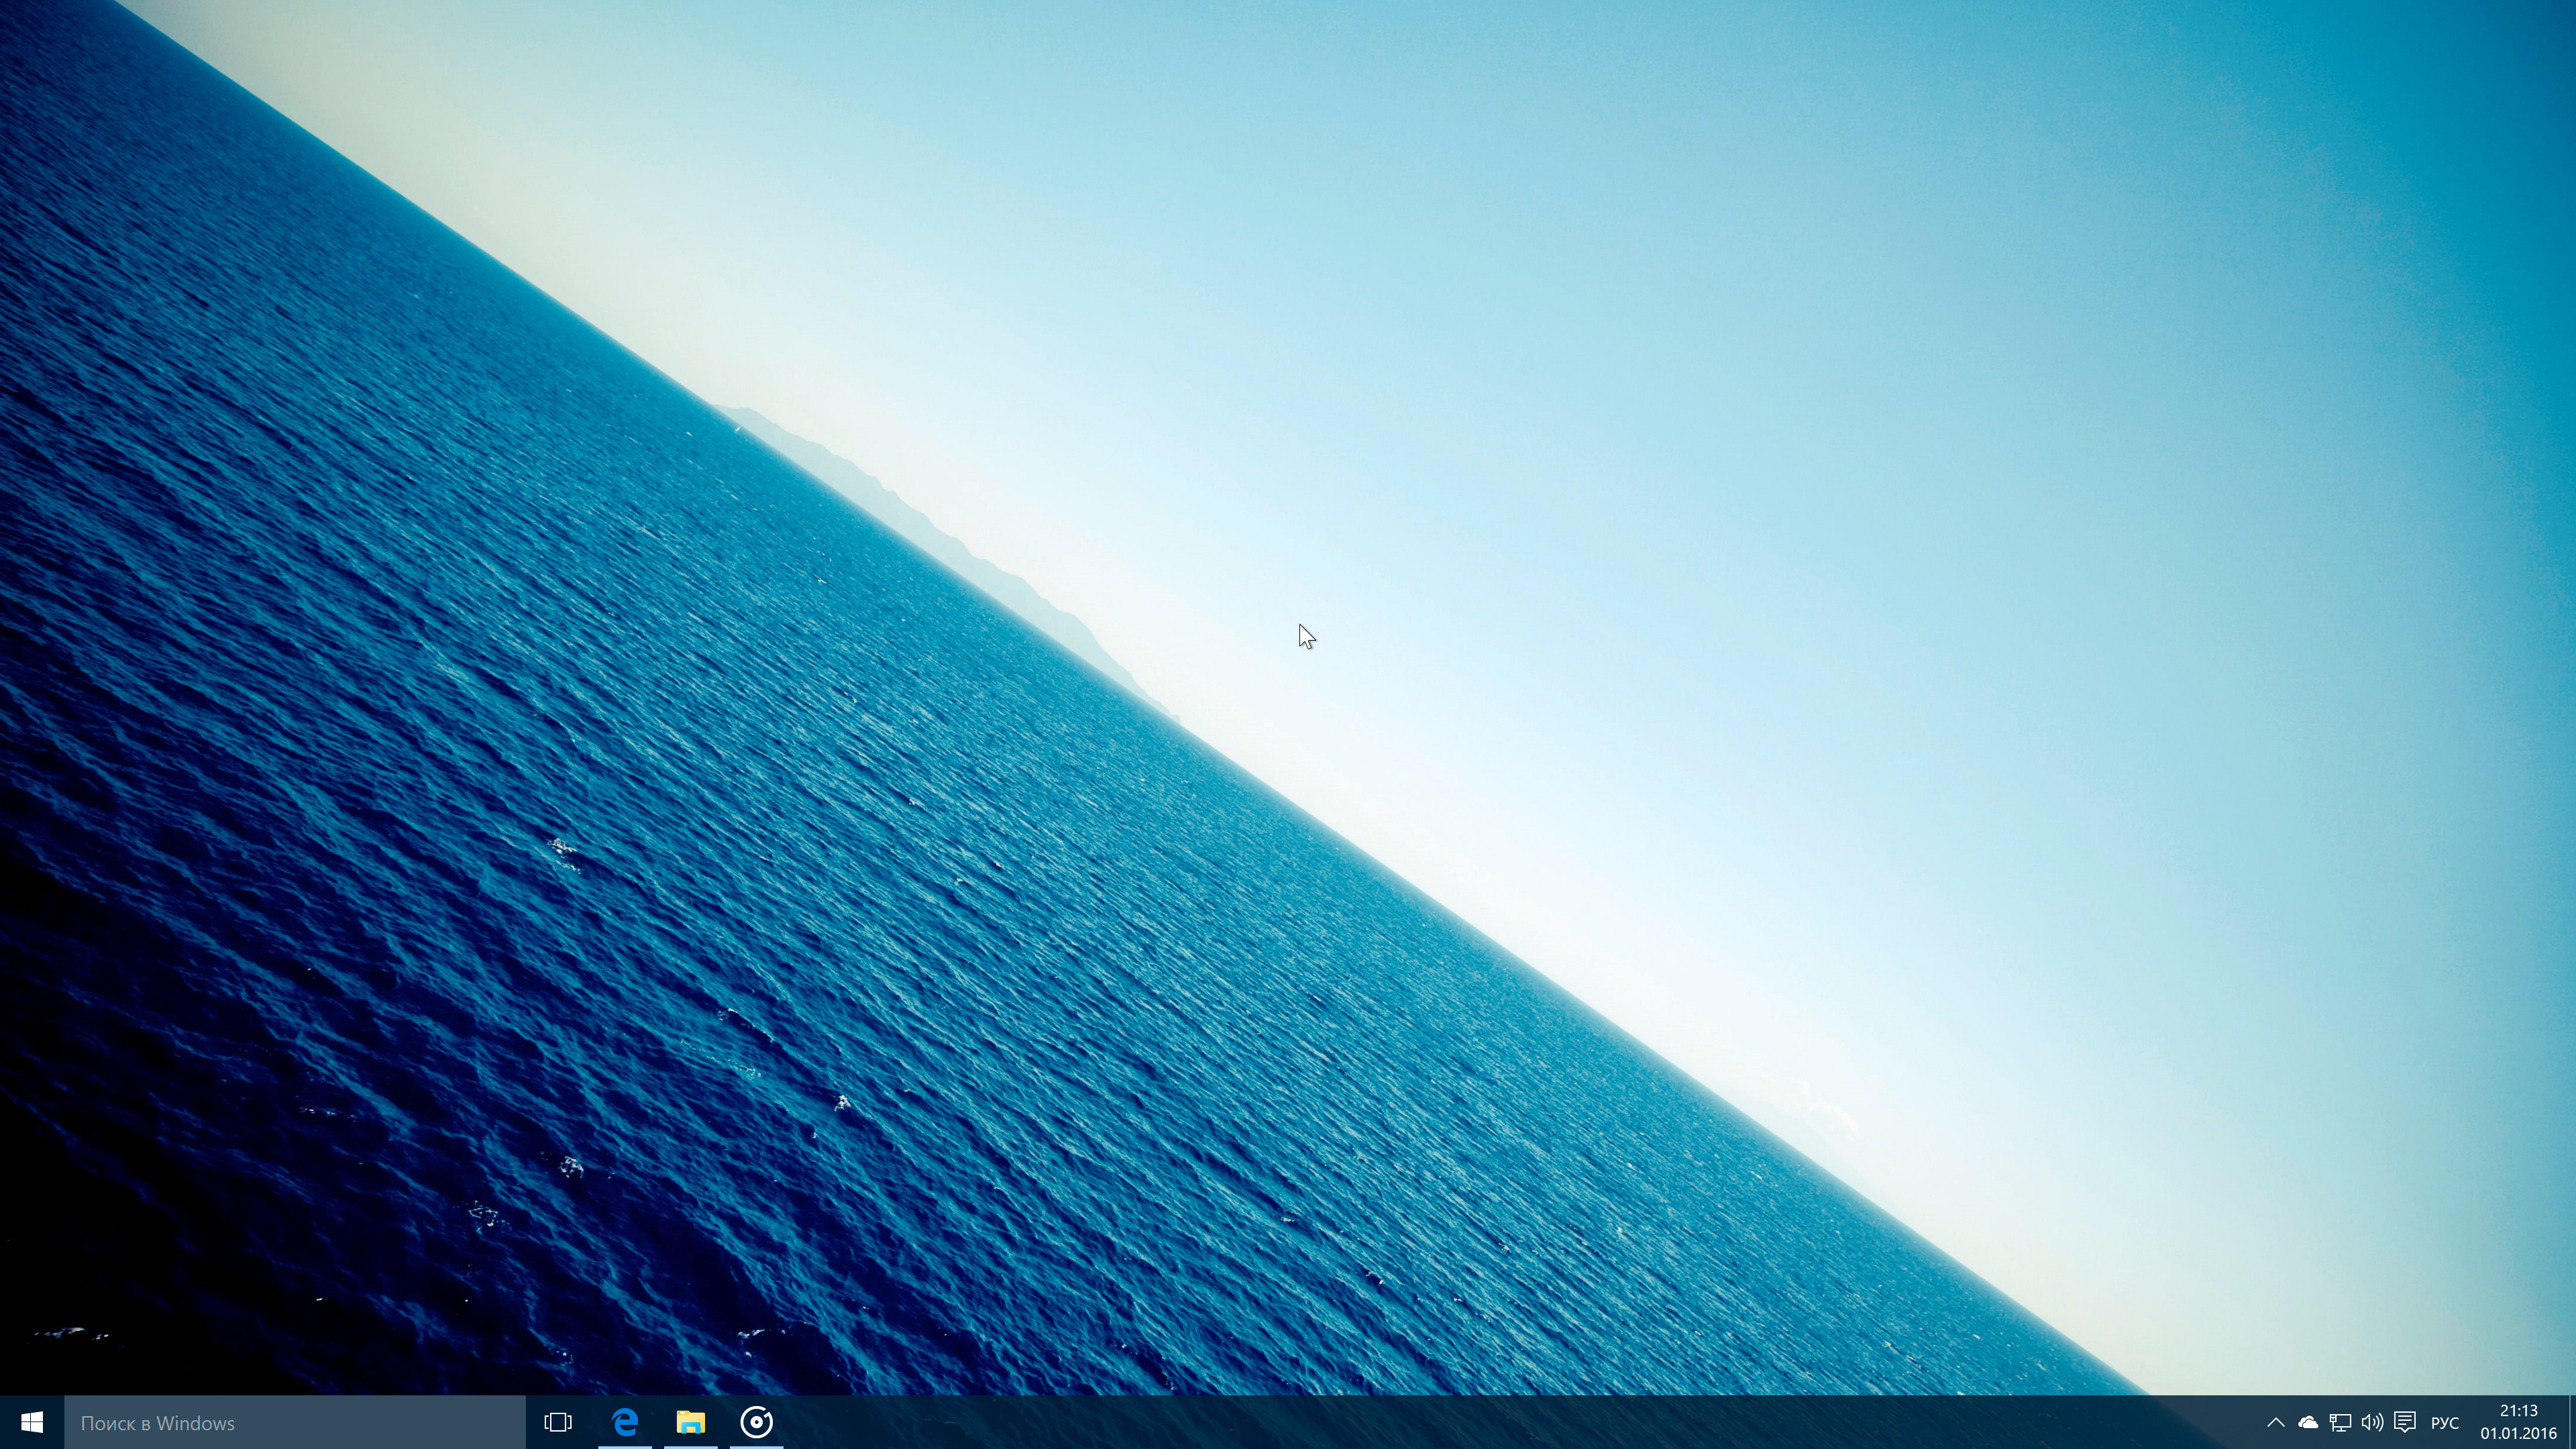Launch Microsoft Edge from the taskbar
The image size is (2576, 1449).
coord(625,1422)
